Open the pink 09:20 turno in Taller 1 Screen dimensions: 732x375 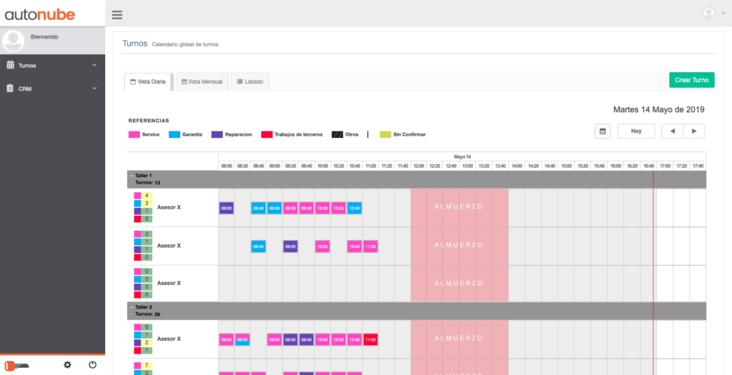click(290, 208)
